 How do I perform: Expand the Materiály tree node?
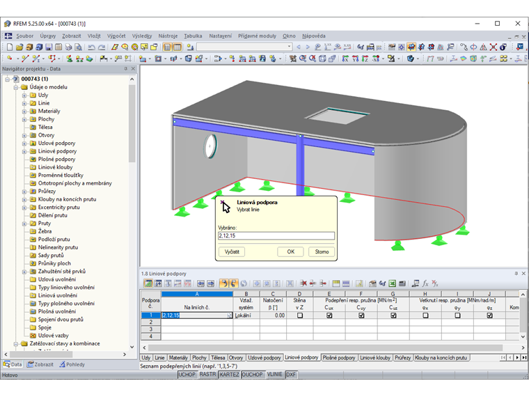[24, 111]
